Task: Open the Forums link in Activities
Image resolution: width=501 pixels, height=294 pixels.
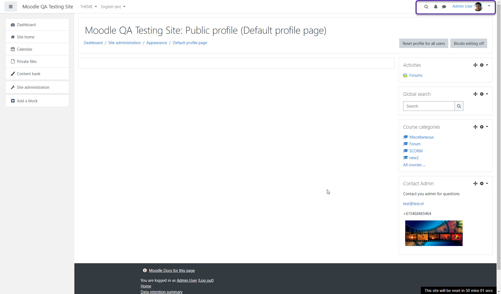Action: click(x=416, y=75)
